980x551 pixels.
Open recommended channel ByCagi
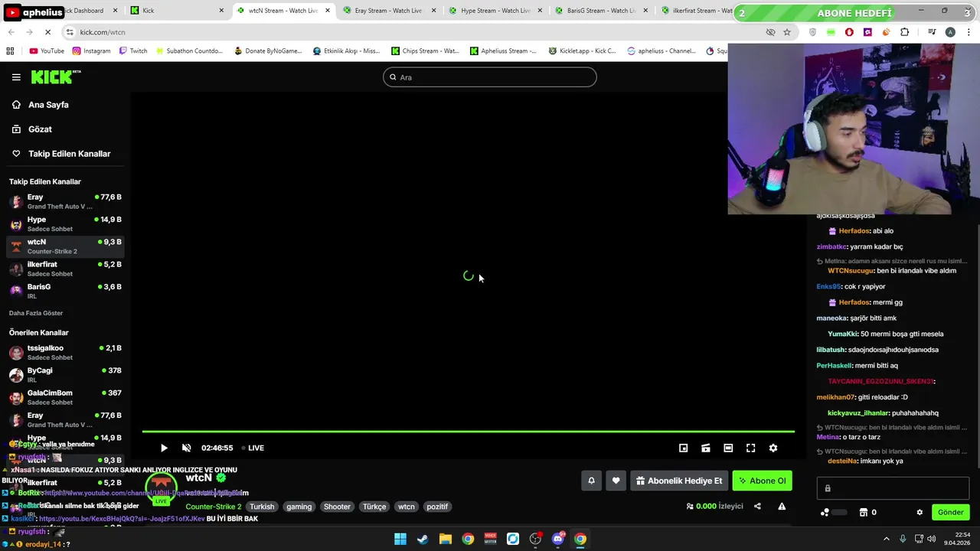[x=65, y=375]
